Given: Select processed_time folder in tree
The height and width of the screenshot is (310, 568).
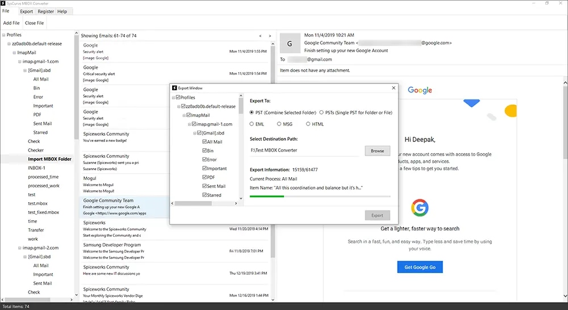Looking at the screenshot, I should pyautogui.click(x=43, y=177).
